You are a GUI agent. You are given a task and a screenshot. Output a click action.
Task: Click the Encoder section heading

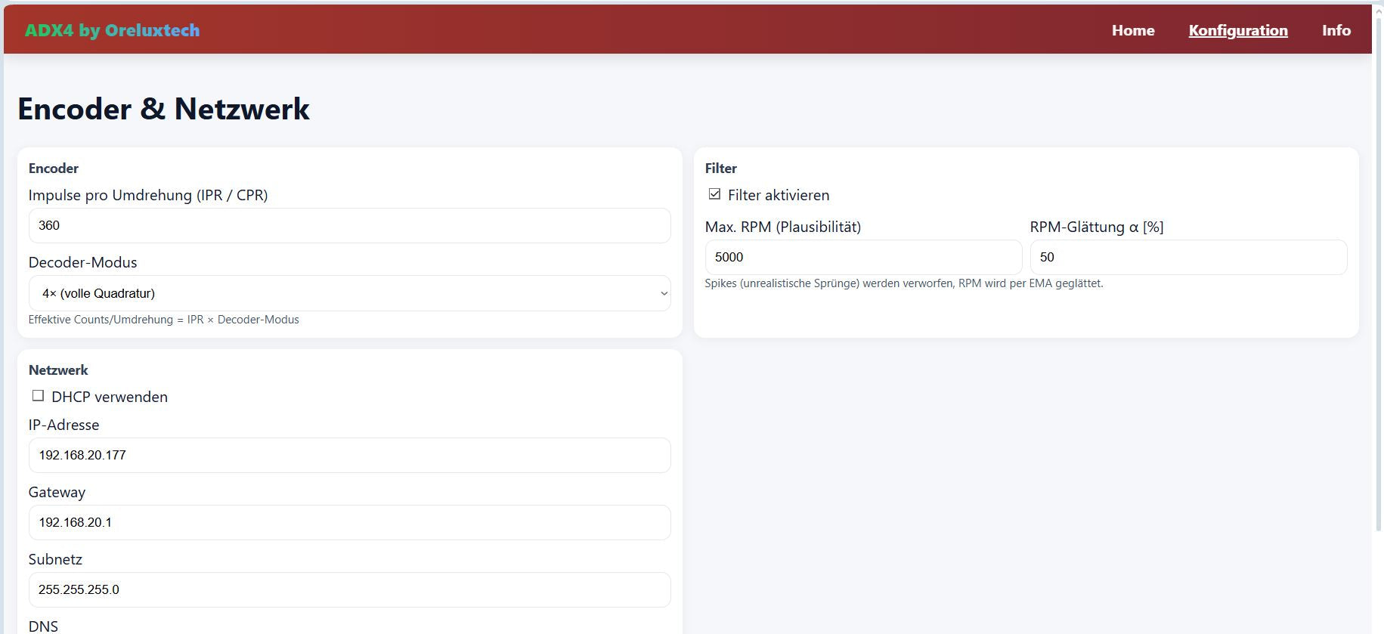[x=53, y=168]
